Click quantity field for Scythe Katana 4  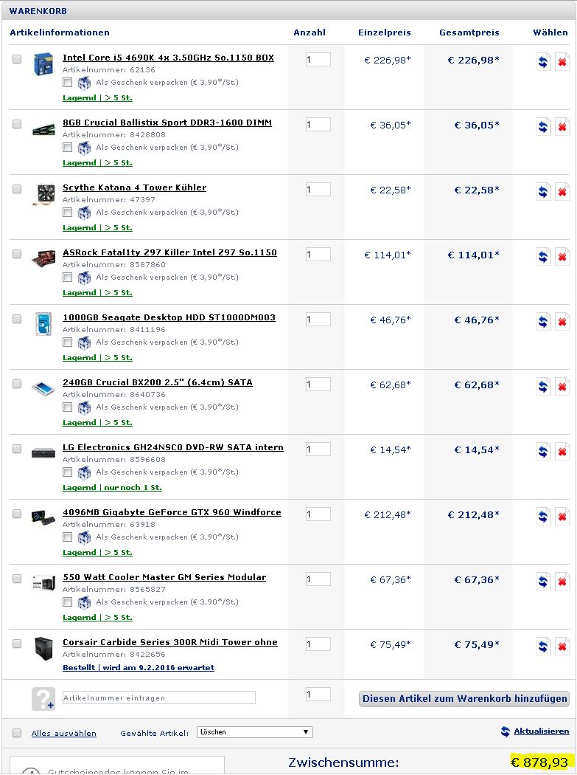click(x=318, y=190)
